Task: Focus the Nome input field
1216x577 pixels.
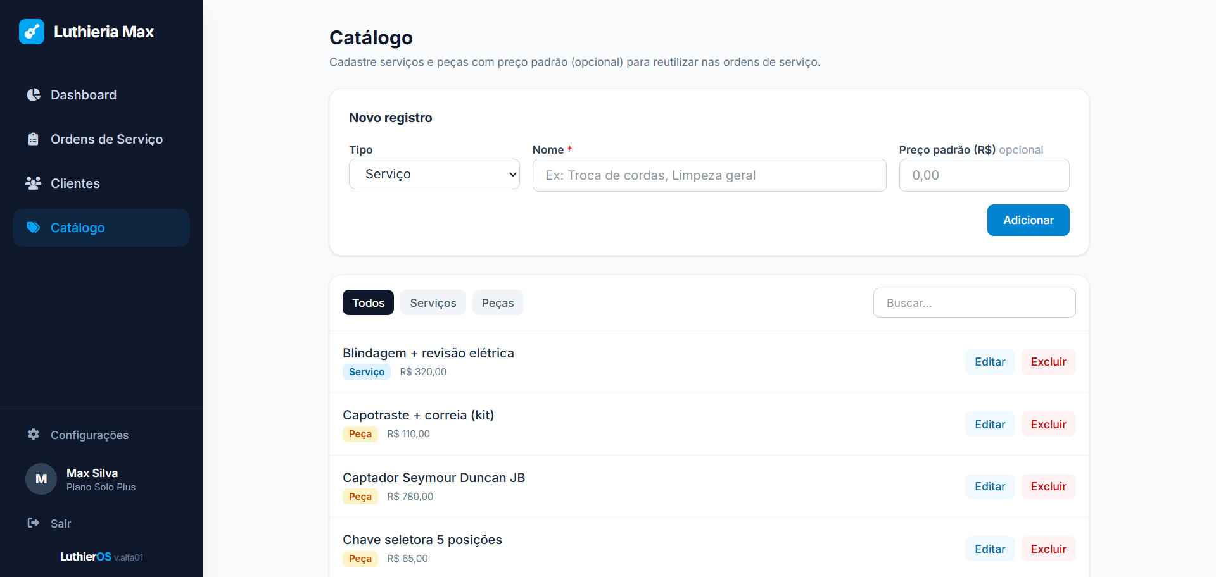Action: click(x=709, y=175)
